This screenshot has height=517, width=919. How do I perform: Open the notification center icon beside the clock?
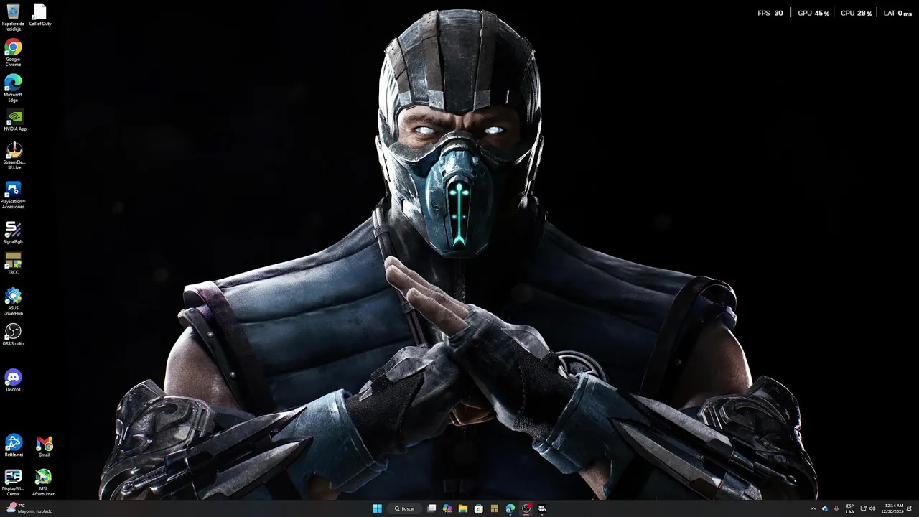(x=910, y=508)
